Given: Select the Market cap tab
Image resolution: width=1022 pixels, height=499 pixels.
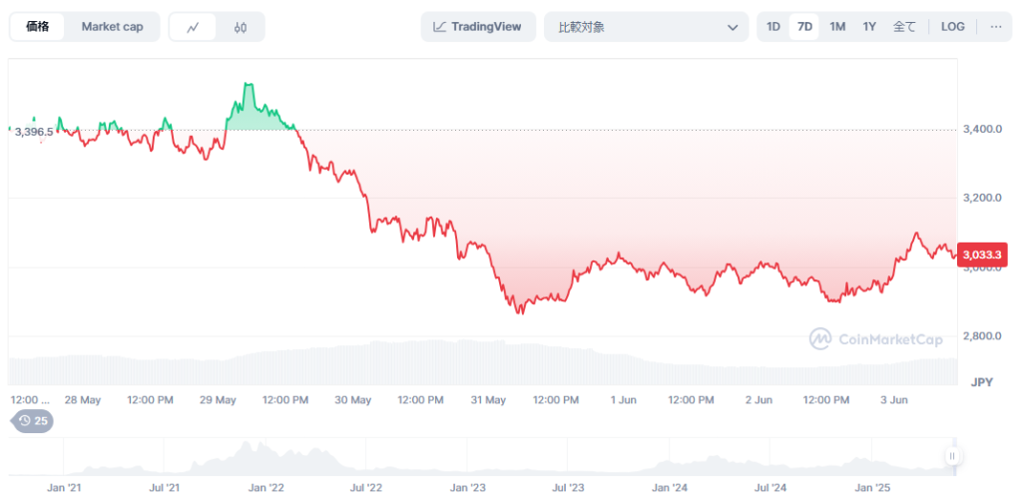Looking at the screenshot, I should click(x=112, y=27).
